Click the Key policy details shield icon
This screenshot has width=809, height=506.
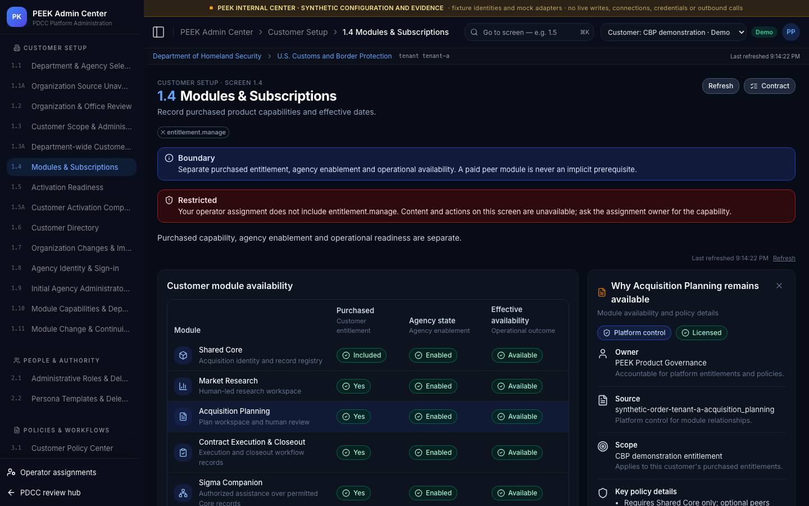pos(603,493)
